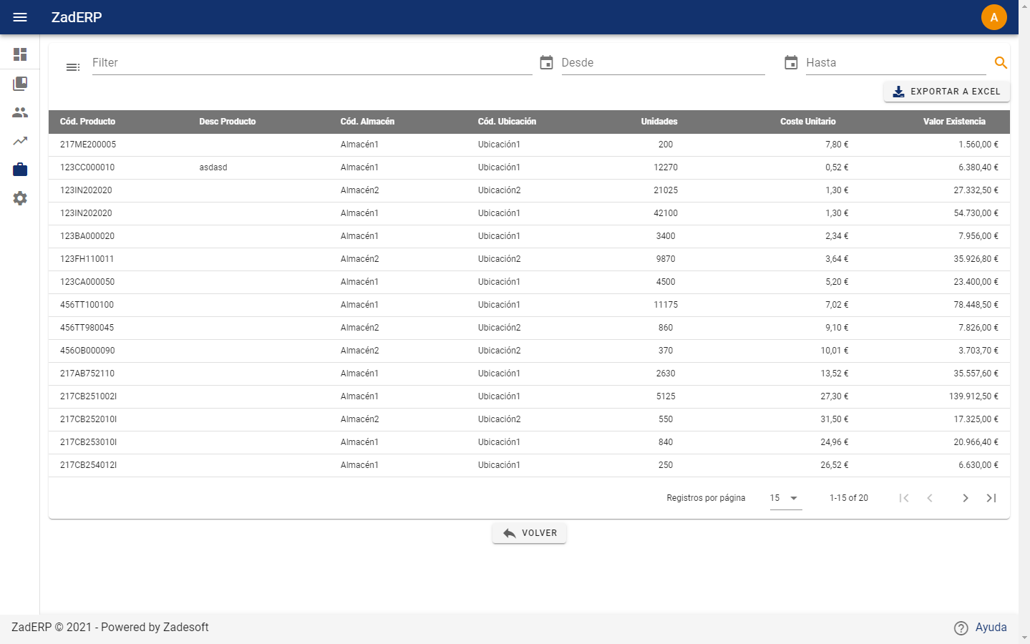Sort by Desc Producto column header
Image resolution: width=1030 pixels, height=644 pixels.
[x=228, y=122]
